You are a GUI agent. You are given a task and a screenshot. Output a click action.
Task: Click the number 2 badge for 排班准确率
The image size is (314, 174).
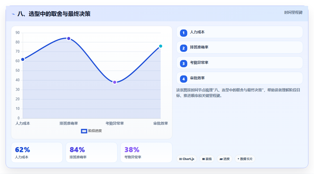(x=183, y=48)
